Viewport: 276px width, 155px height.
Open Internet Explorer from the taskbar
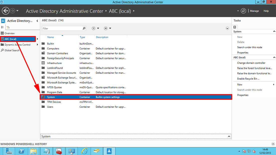click(x=84, y=151)
